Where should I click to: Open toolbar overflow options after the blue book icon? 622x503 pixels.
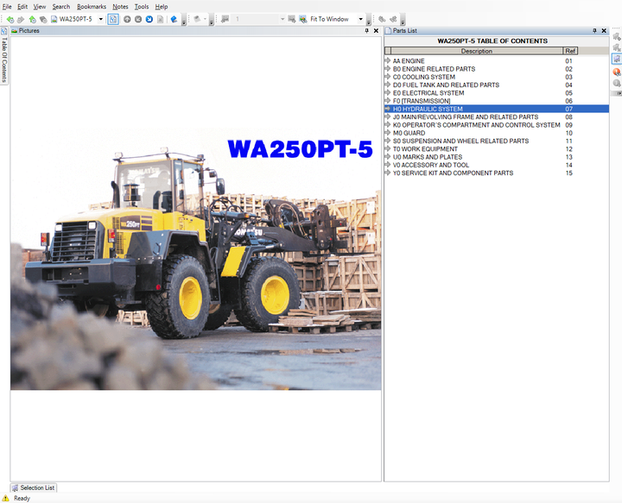[184, 22]
